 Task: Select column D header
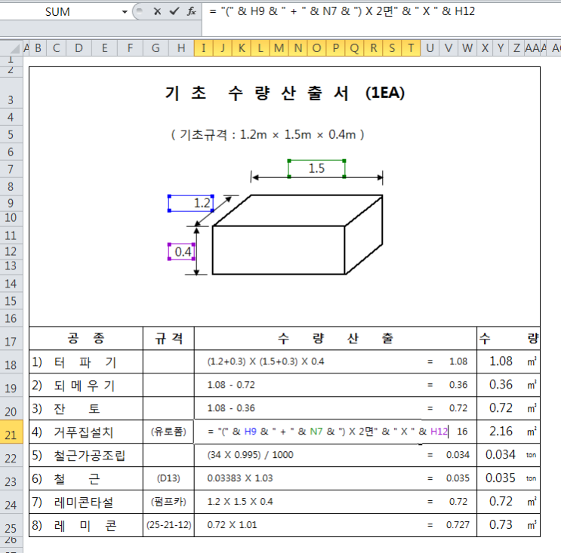pos(79,48)
